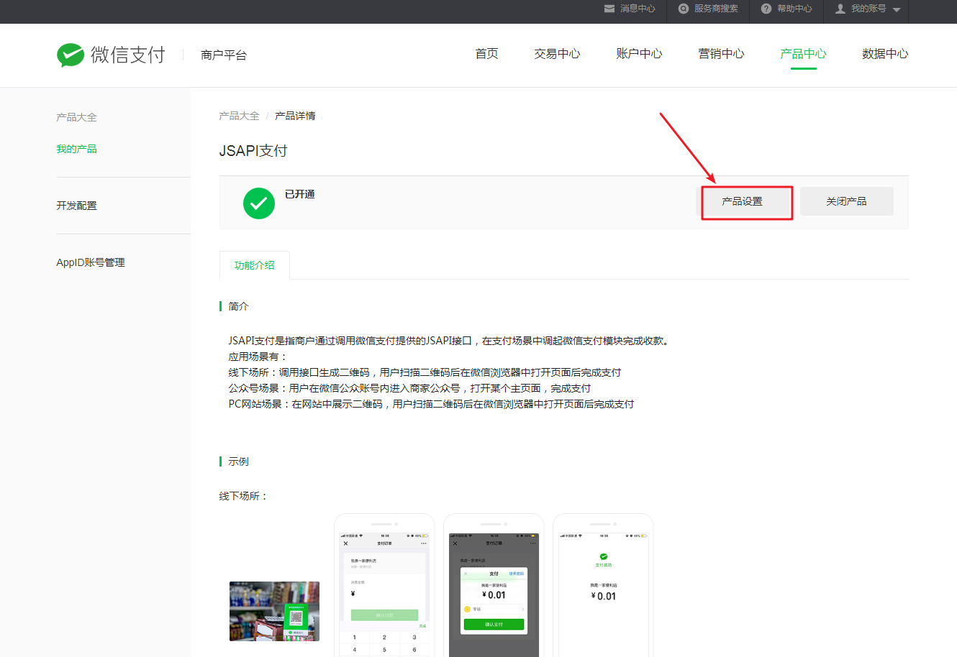This screenshot has height=657, width=957.
Task: Open 数据中心 navigation item
Action: 885,54
